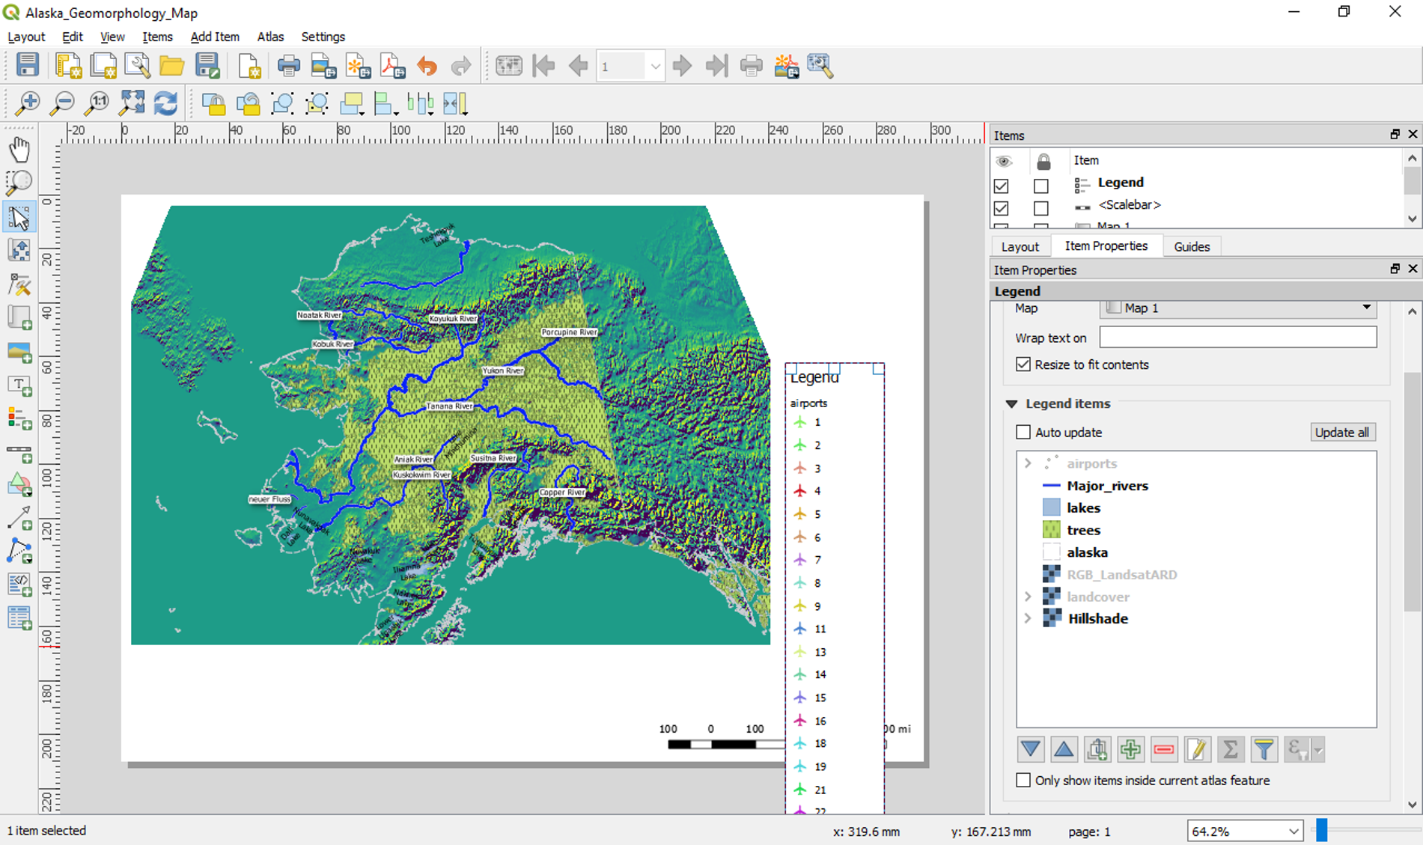Select the trees legend item
Screen dimensions: 1423x845
1083,530
